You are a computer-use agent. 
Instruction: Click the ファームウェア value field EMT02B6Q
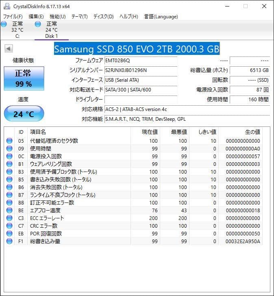tap(141, 60)
